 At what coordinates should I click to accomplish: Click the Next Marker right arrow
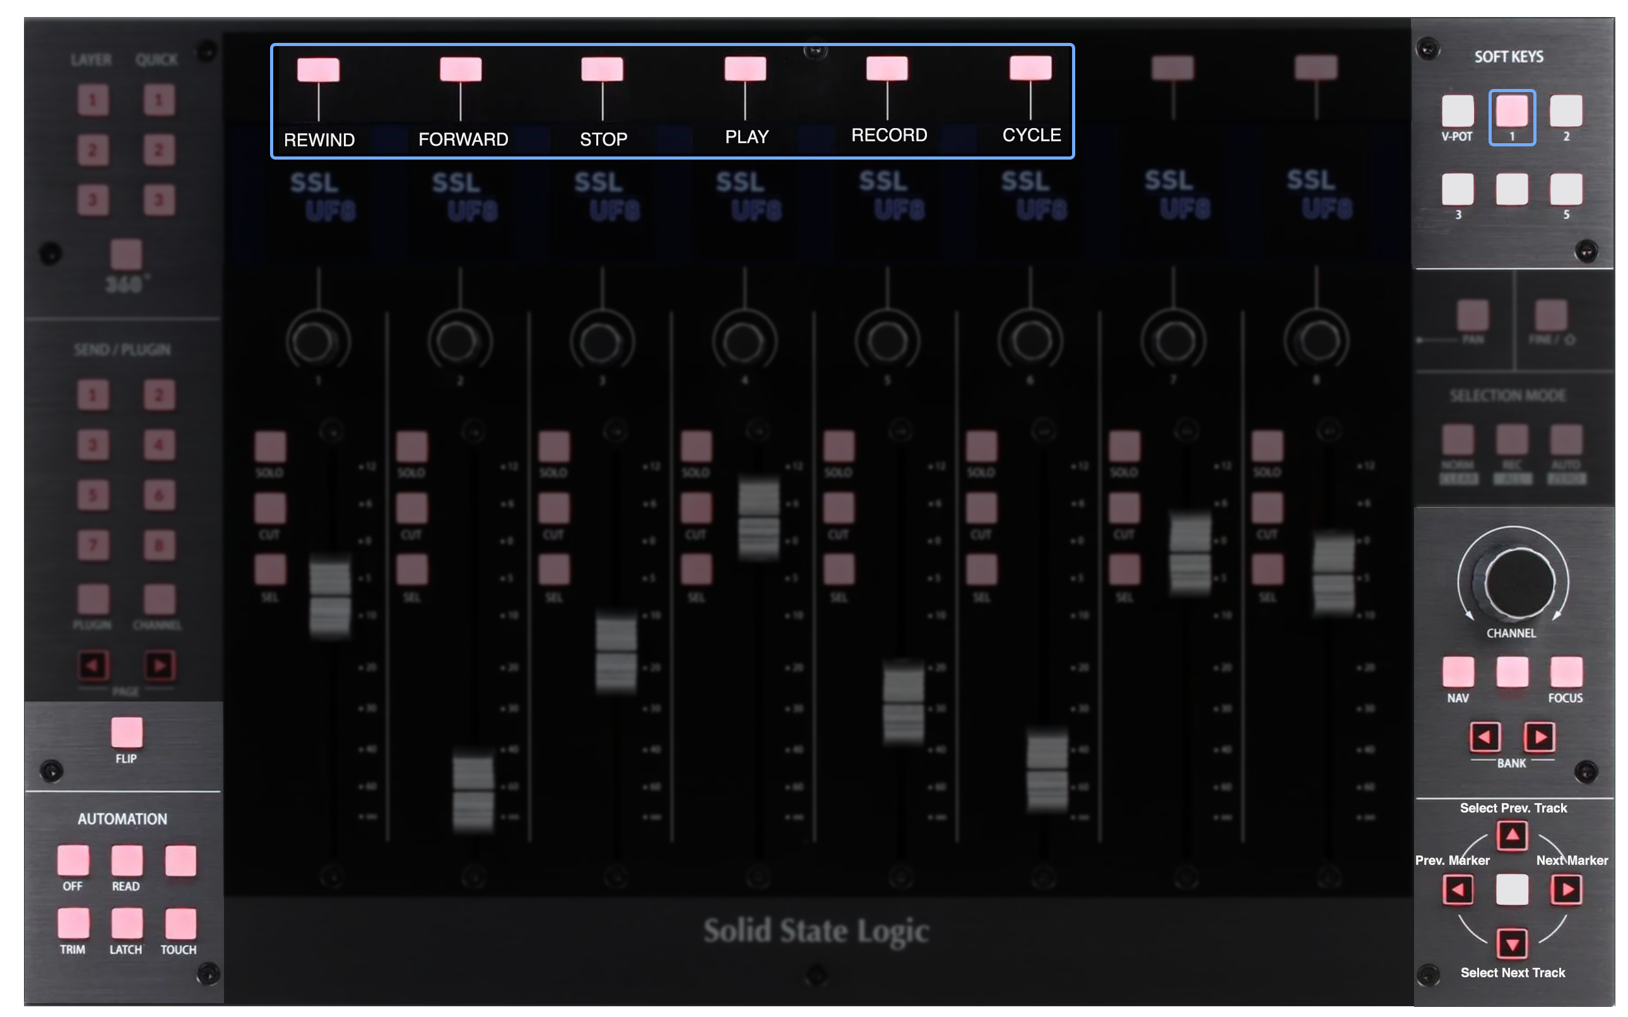point(1566,890)
